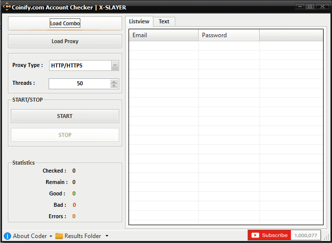The image size is (332, 243).
Task: Click the resize grip at window corner
Action: click(327, 238)
